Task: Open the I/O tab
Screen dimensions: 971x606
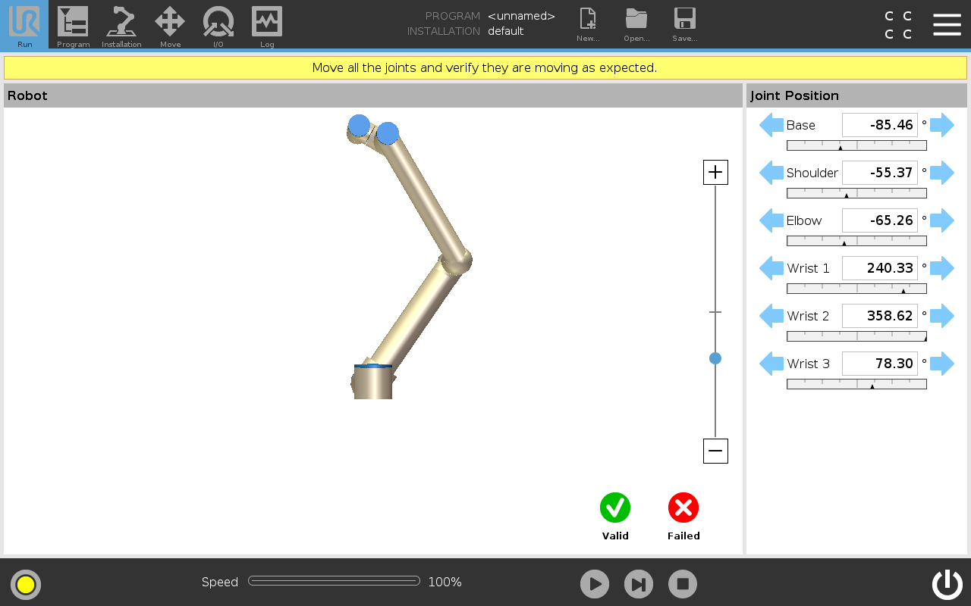Action: pos(218,25)
